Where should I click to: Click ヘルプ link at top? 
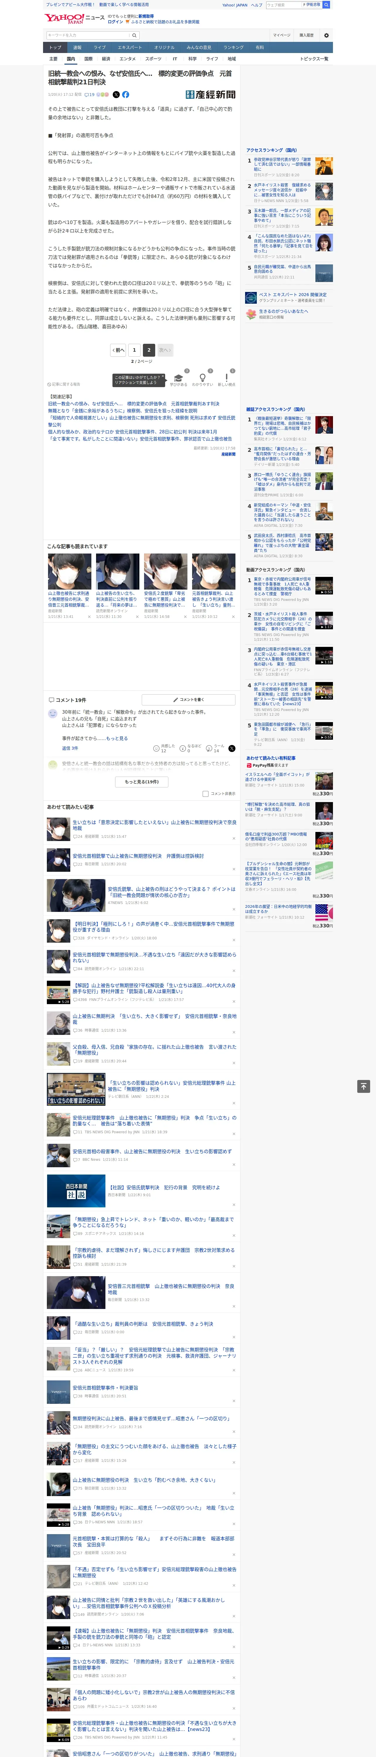pyautogui.click(x=256, y=5)
